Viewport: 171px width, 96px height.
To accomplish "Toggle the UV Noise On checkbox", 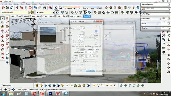I will [84, 33].
